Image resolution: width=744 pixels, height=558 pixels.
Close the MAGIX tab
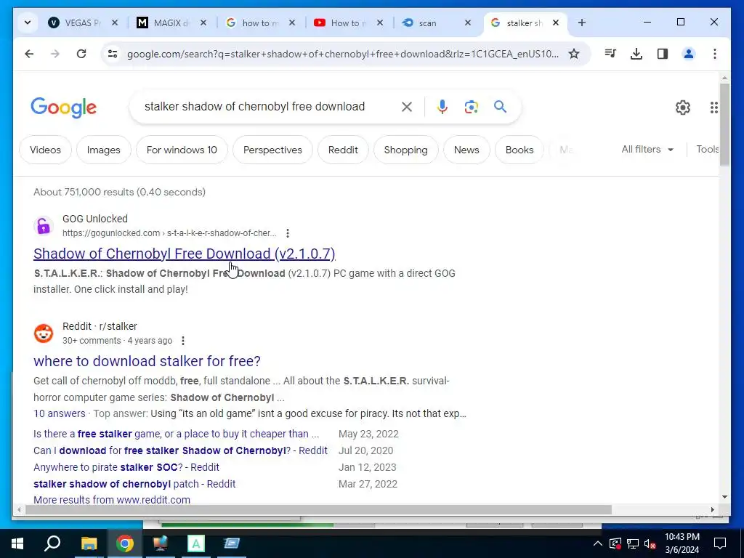(203, 23)
